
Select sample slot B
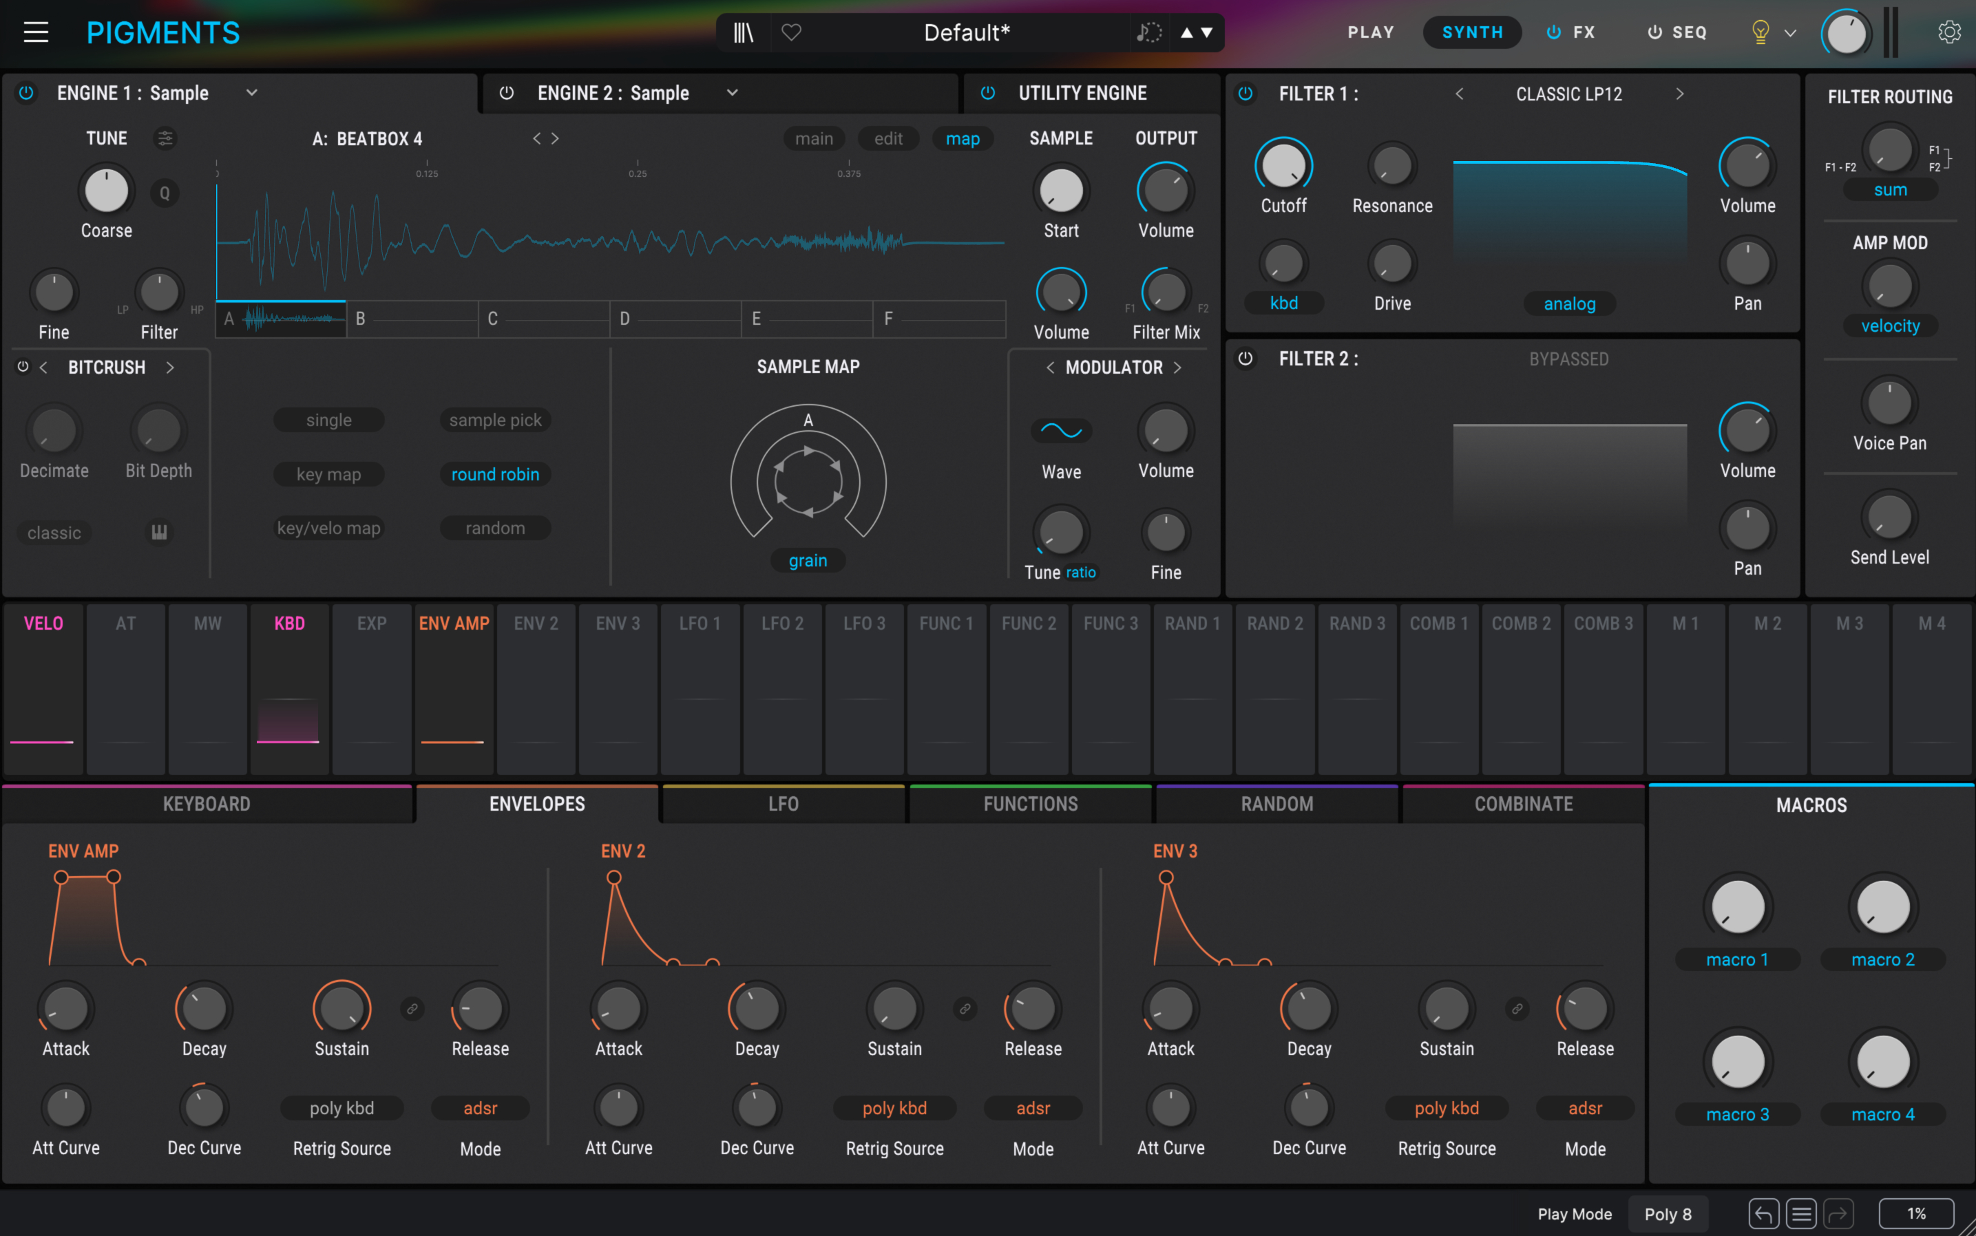(412, 319)
